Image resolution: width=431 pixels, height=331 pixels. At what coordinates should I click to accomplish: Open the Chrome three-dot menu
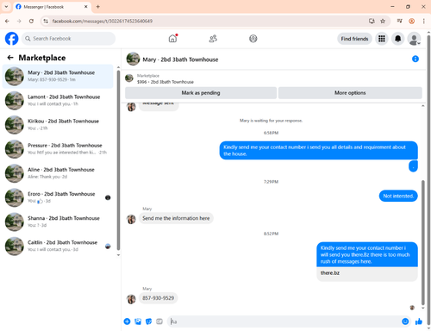[423, 21]
